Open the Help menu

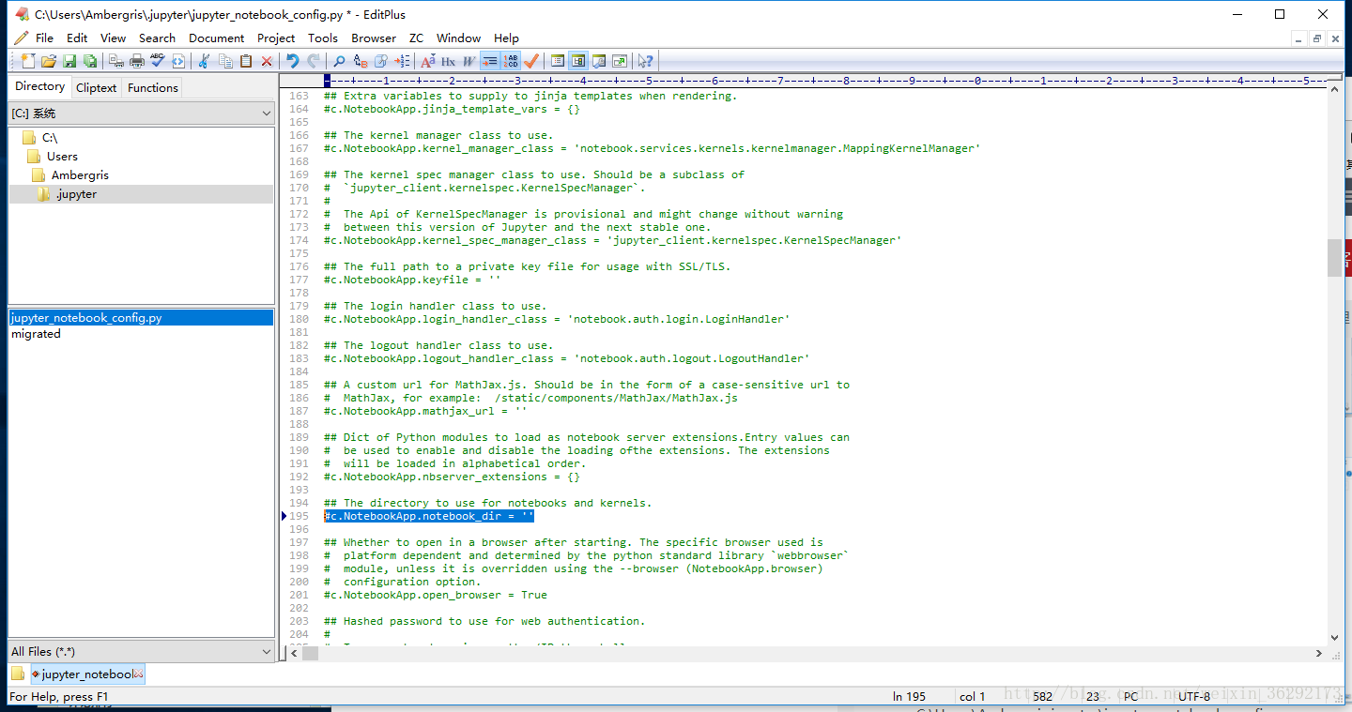[x=506, y=38]
